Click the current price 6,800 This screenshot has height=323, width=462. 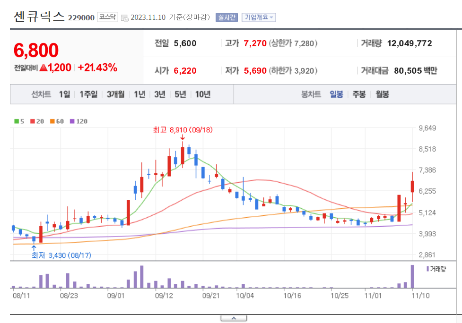(36, 50)
